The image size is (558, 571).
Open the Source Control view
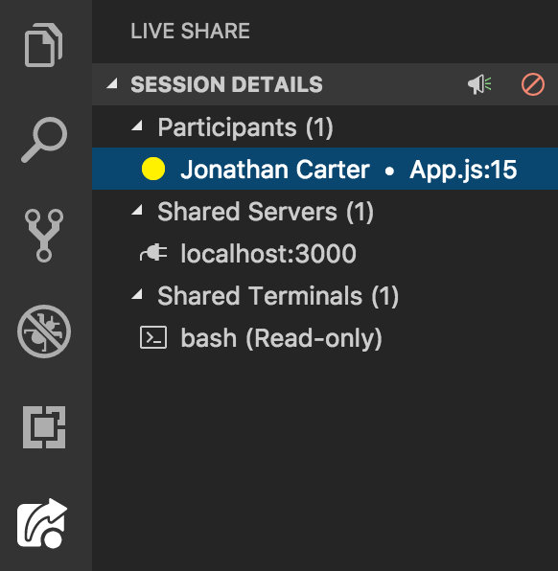44,236
